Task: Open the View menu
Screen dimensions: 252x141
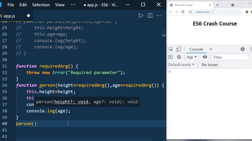Action: [x=60, y=5]
